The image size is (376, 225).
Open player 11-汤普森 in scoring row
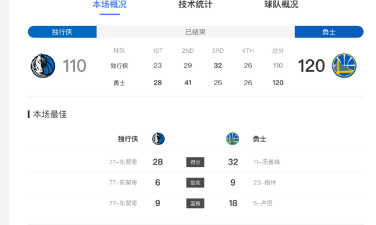(267, 162)
